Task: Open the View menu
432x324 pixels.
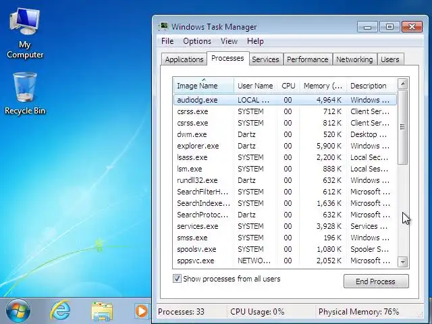Action: click(x=229, y=41)
